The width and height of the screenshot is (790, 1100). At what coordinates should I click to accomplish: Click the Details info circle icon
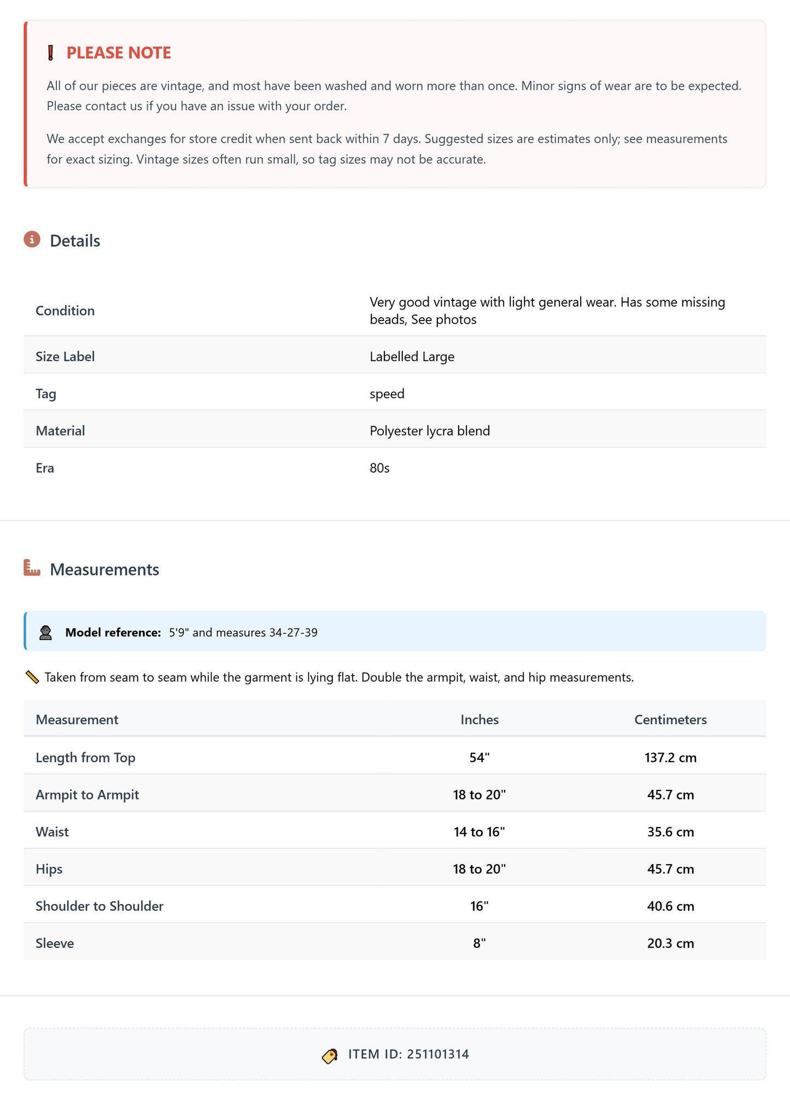pyautogui.click(x=32, y=240)
